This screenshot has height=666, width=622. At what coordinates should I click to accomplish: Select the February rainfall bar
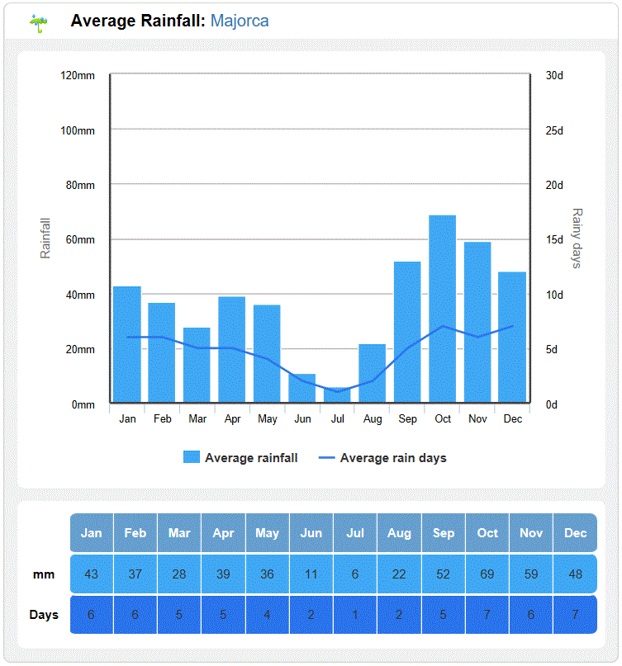click(162, 352)
